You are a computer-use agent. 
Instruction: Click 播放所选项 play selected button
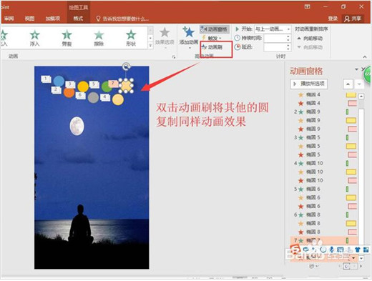tap(309, 84)
